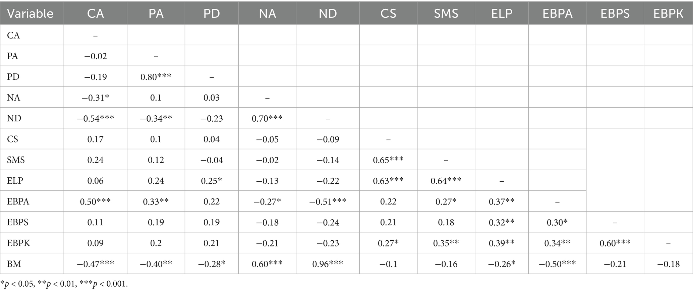The height and width of the screenshot is (292, 693).
Task: Click the 0.25* cell in ELP row
Action: coord(212,181)
